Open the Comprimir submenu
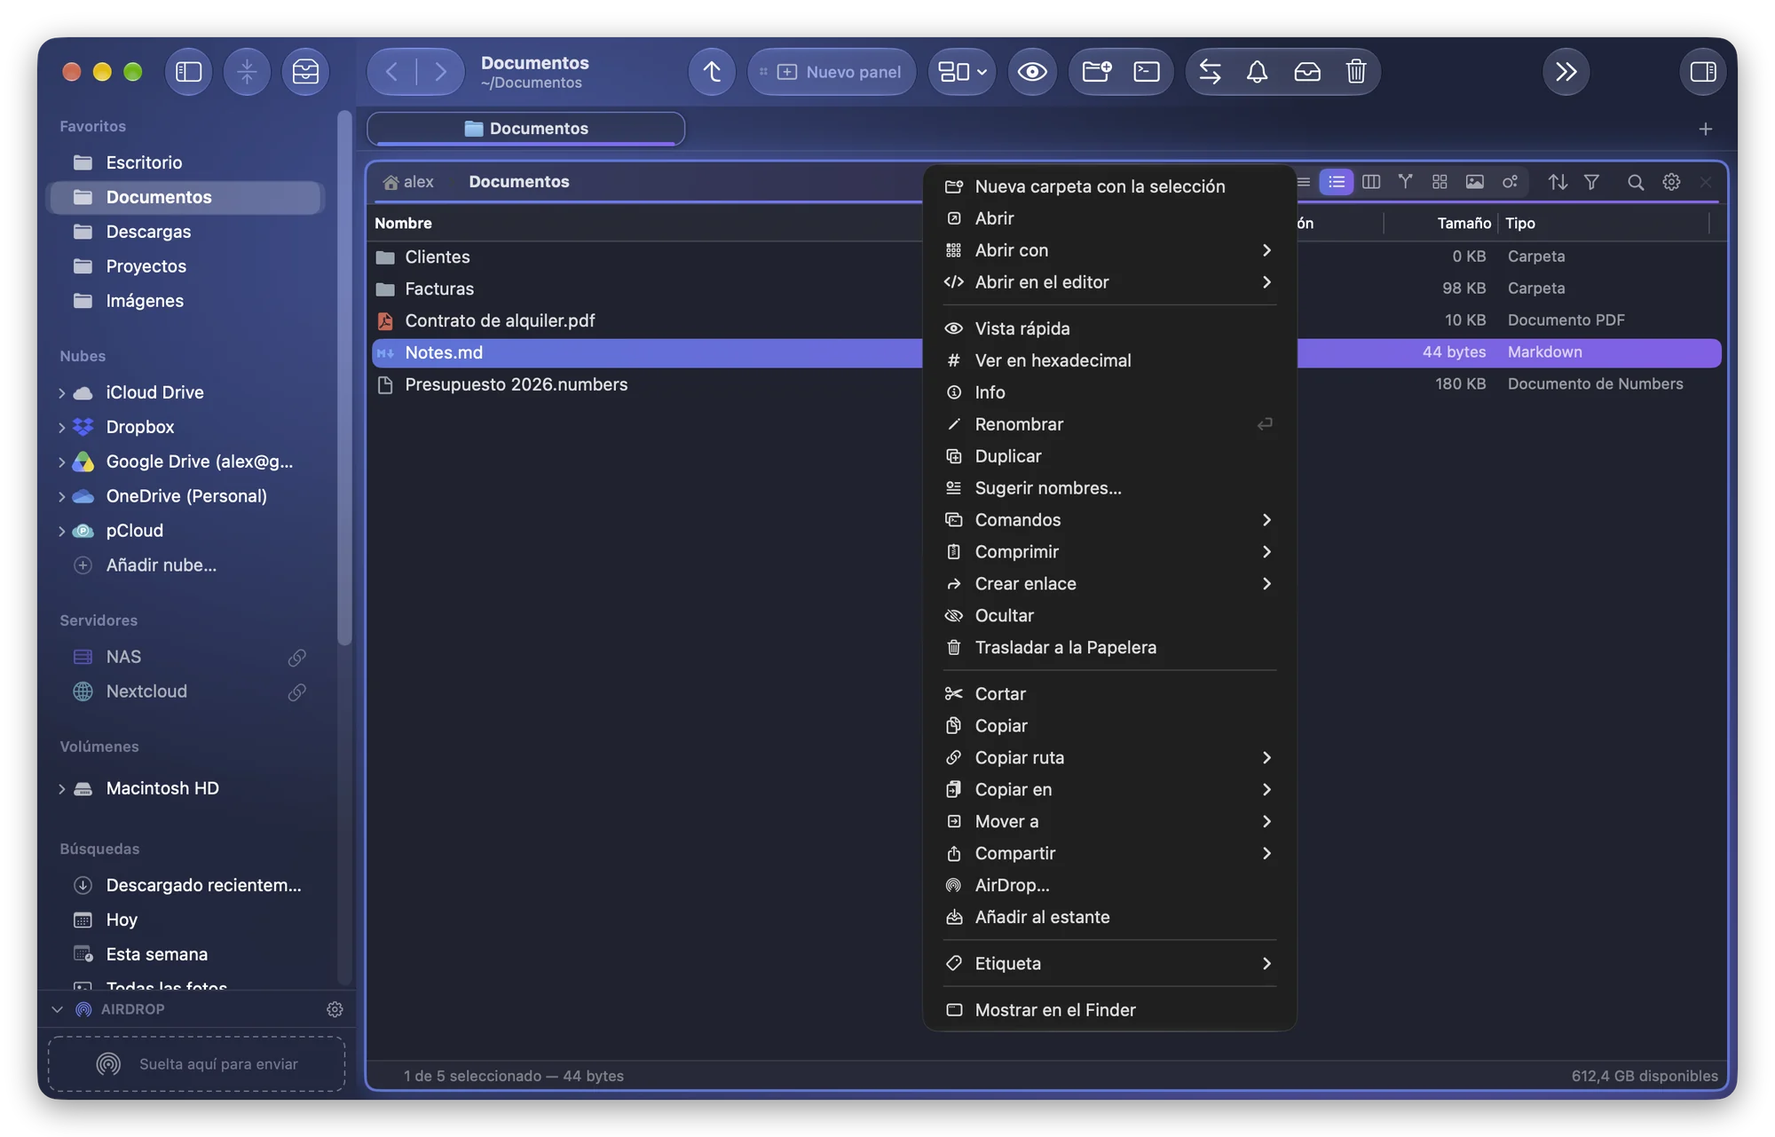The image size is (1775, 1137). tap(1109, 552)
